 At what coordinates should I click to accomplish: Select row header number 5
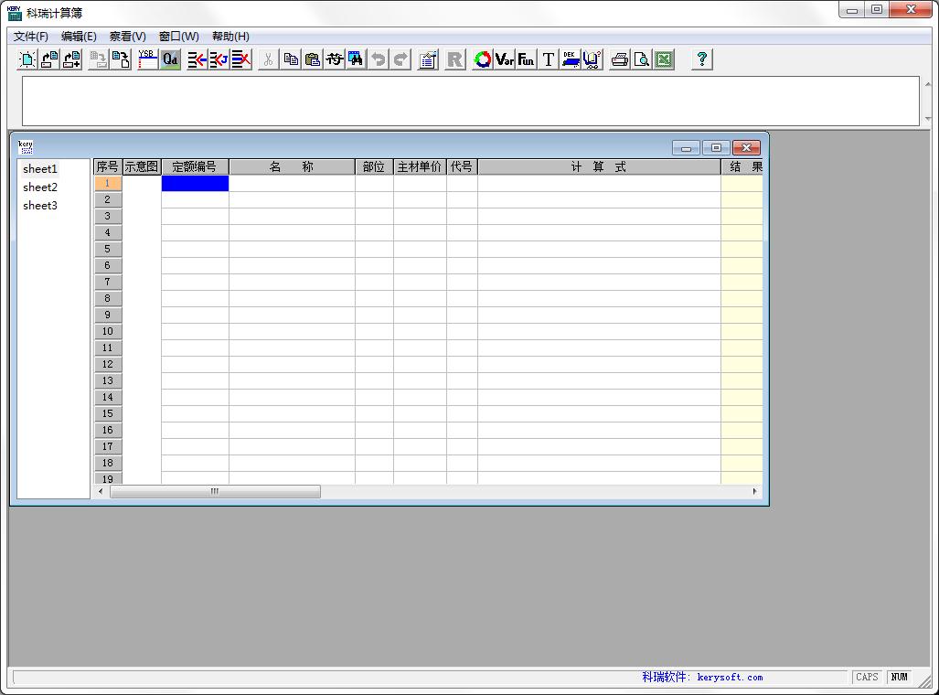click(108, 250)
